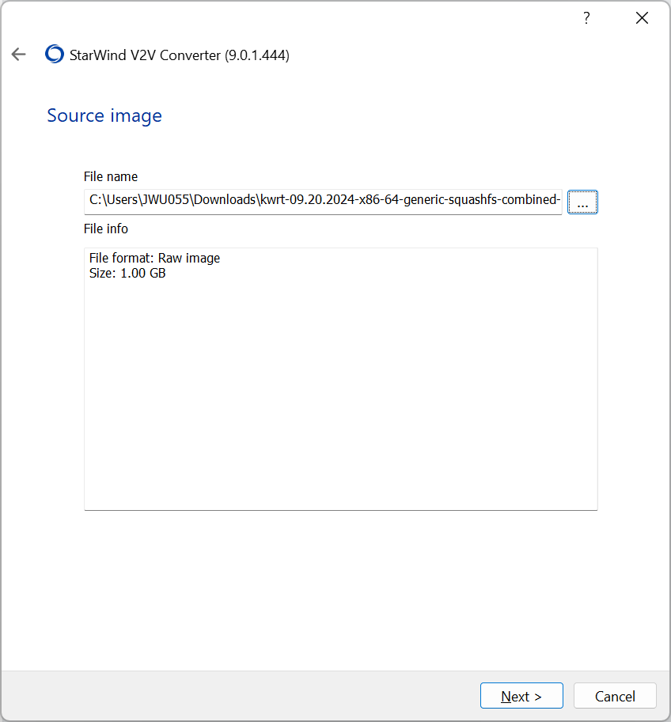Go back using the left arrow

pyautogui.click(x=19, y=55)
